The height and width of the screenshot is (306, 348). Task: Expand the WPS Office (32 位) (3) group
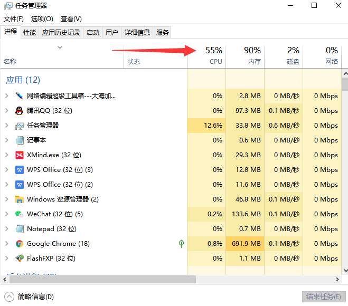point(6,170)
